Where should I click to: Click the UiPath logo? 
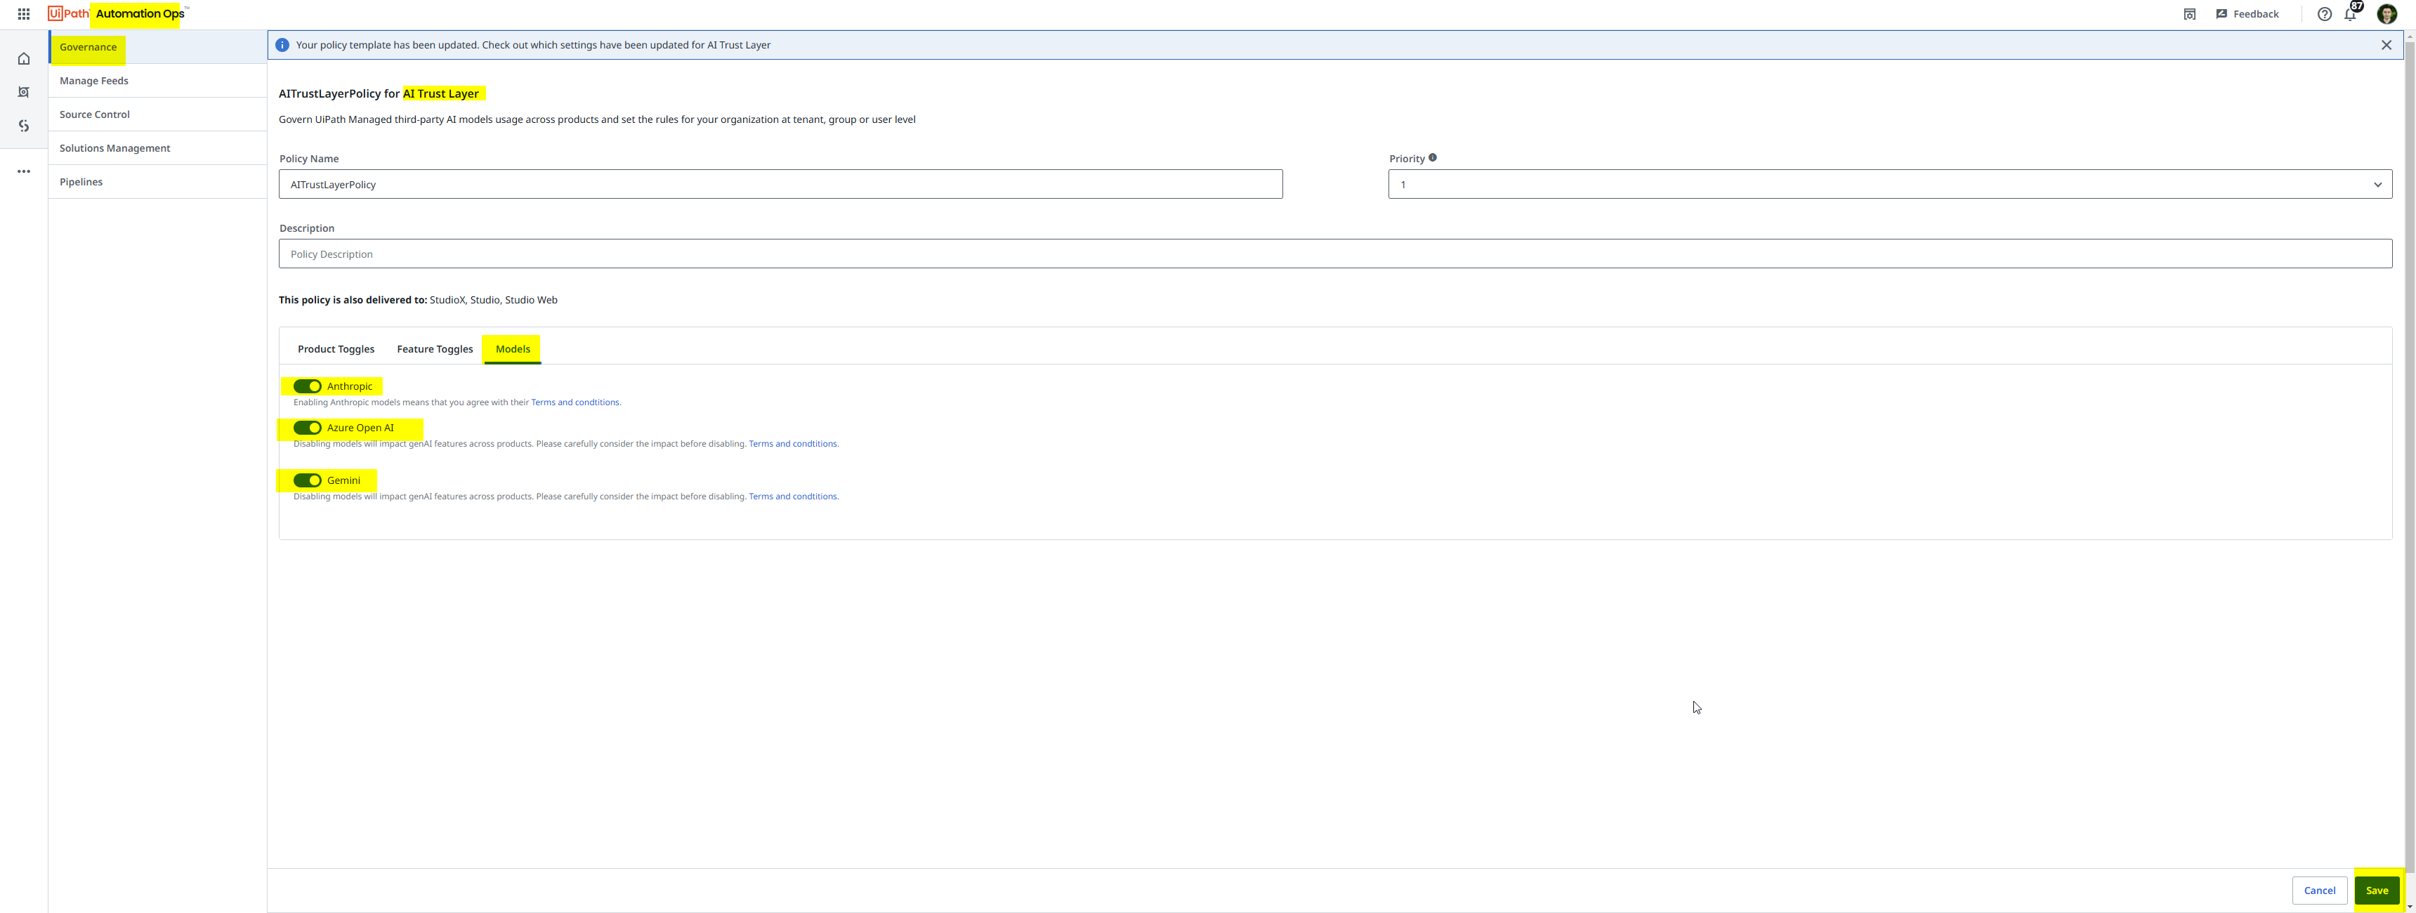pos(68,14)
